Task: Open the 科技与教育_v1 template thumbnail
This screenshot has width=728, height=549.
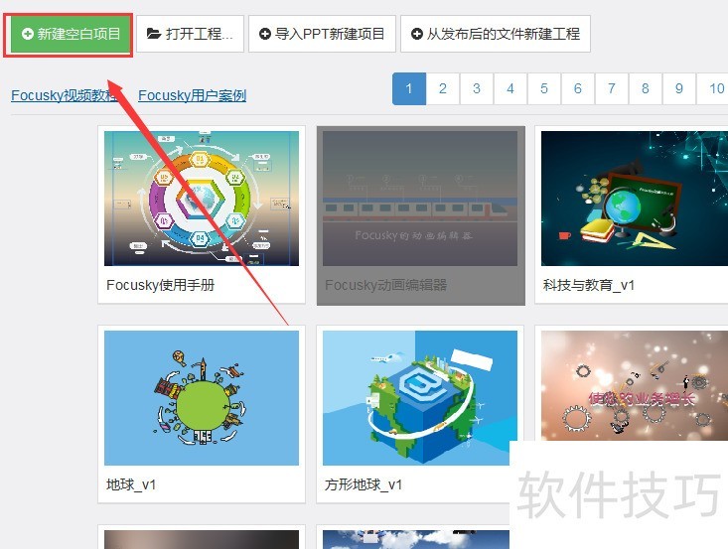Action: tap(635, 199)
